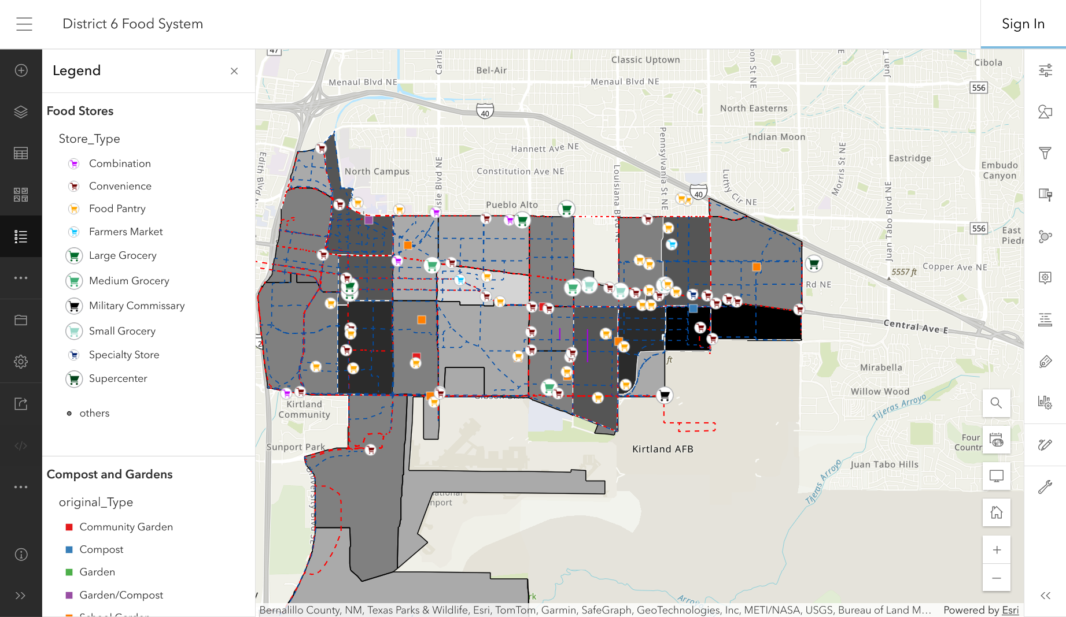Open map Settings gear in left sidebar
The width and height of the screenshot is (1066, 617).
pyautogui.click(x=21, y=361)
